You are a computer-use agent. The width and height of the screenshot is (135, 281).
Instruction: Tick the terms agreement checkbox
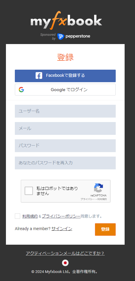18,216
